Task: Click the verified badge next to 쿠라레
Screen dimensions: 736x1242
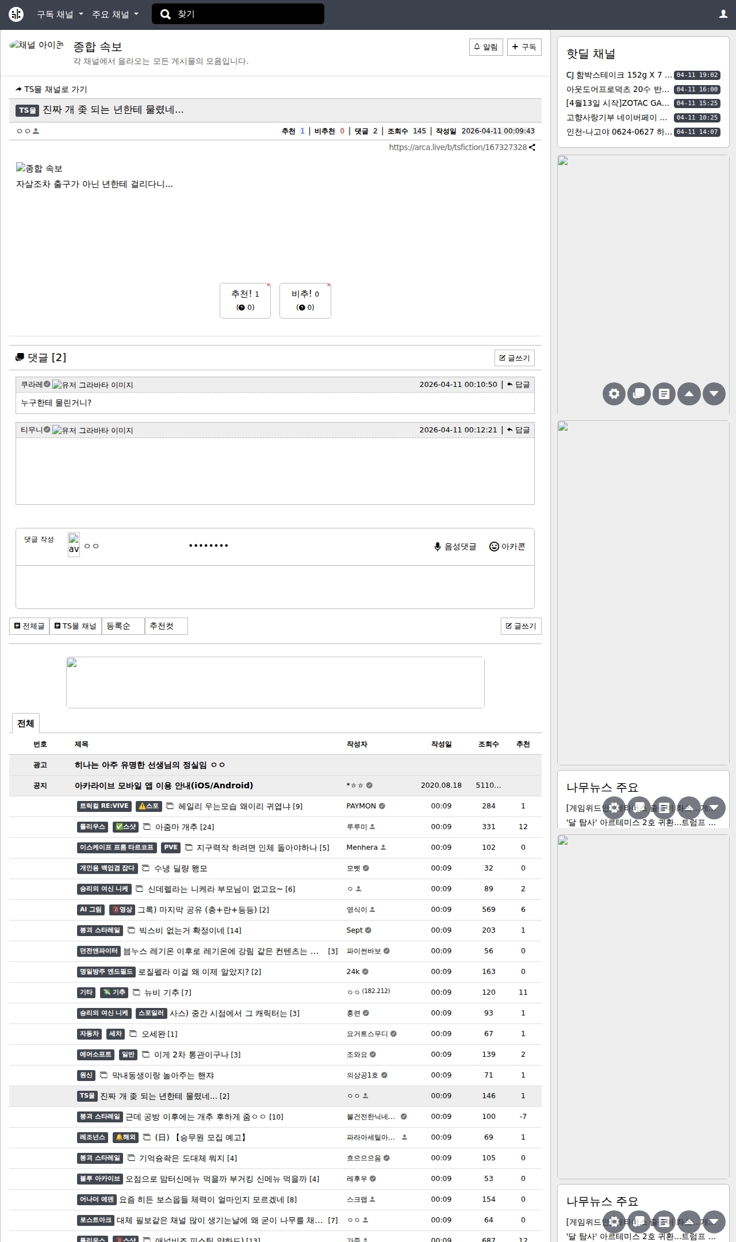Action: point(47,384)
